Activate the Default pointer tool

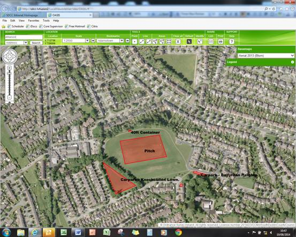189,42
